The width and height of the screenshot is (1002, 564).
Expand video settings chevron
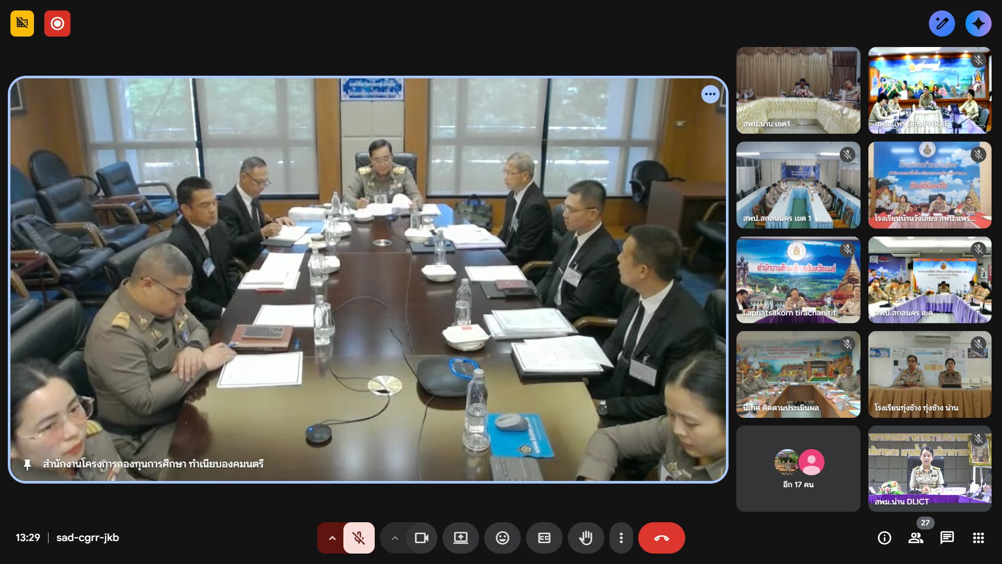tap(395, 538)
